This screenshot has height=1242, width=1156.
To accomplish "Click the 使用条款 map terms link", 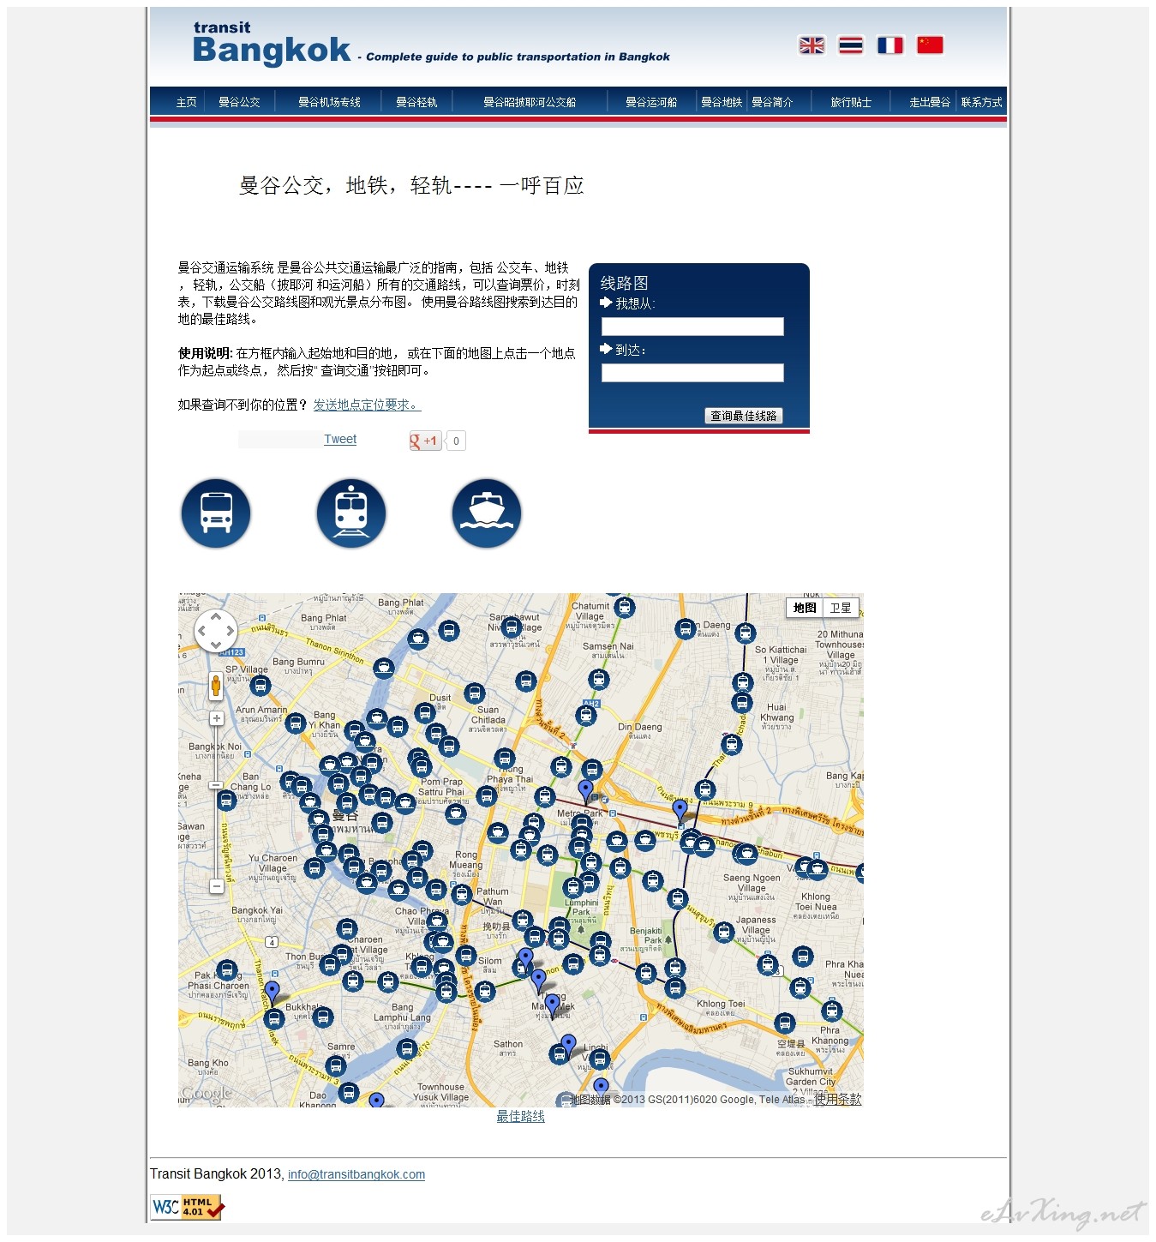I will pyautogui.click(x=837, y=1099).
